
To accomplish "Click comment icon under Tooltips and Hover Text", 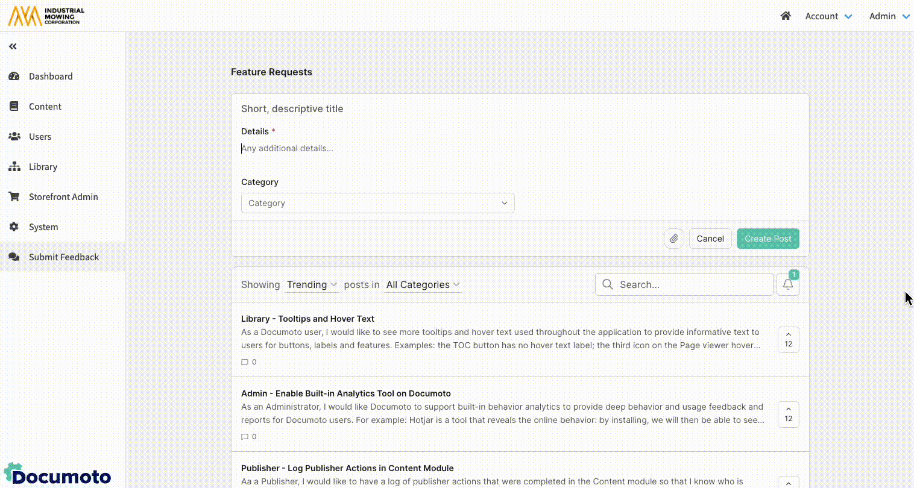I will pos(245,362).
